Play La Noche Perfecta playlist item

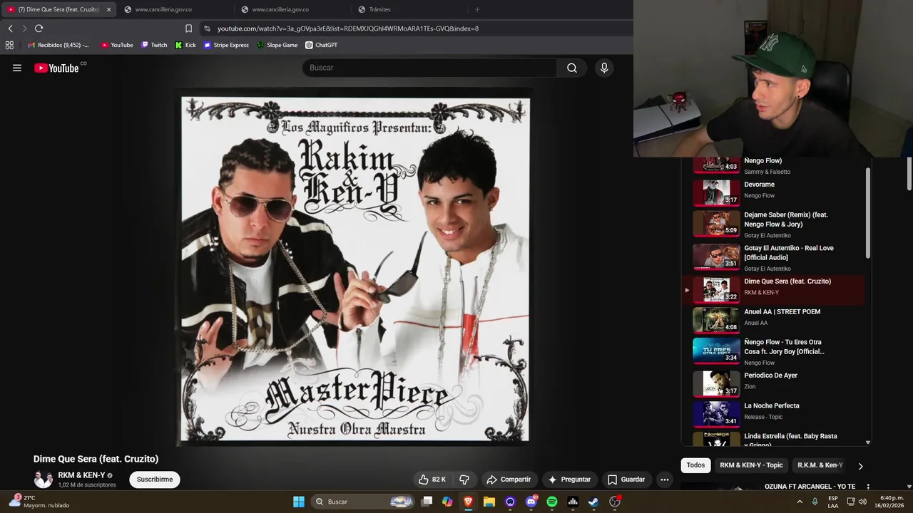[774, 414]
